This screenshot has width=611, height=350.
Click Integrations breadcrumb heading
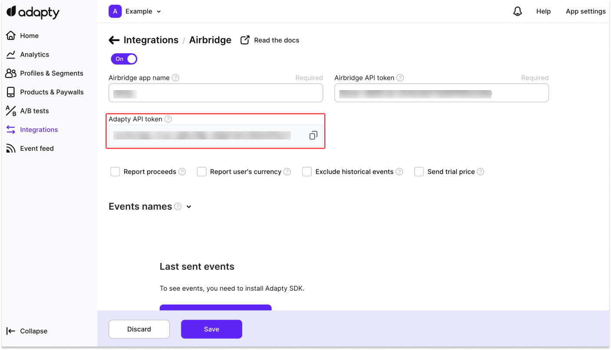[151, 40]
